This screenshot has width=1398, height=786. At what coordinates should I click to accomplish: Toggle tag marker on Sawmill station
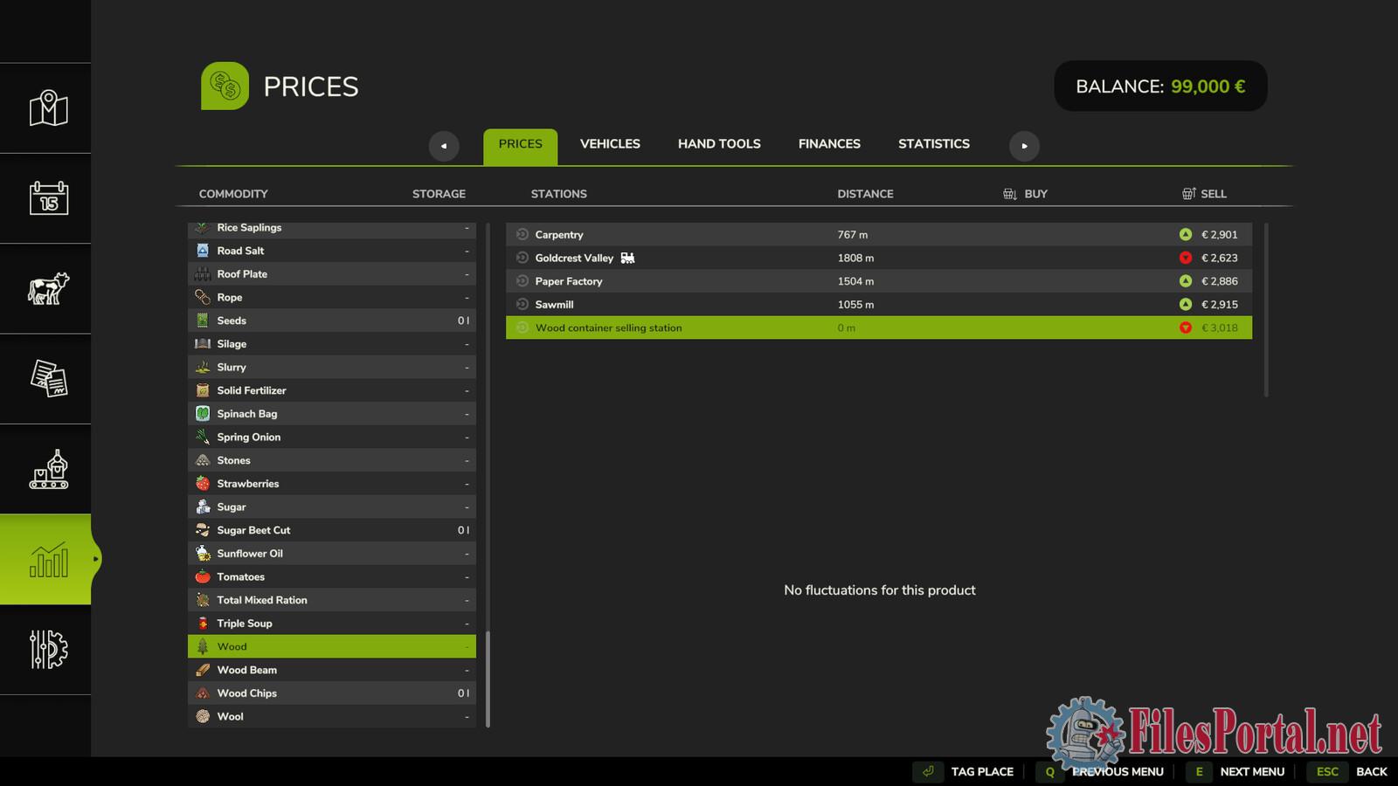(523, 304)
